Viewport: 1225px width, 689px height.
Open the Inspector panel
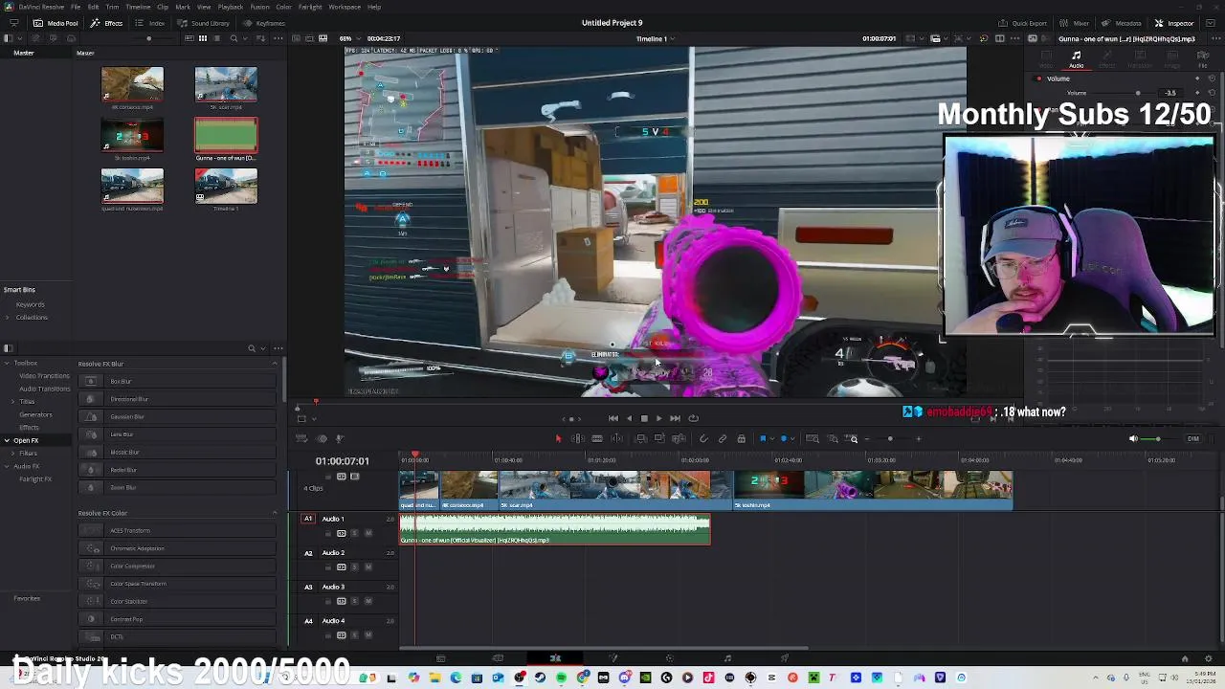point(1174,23)
